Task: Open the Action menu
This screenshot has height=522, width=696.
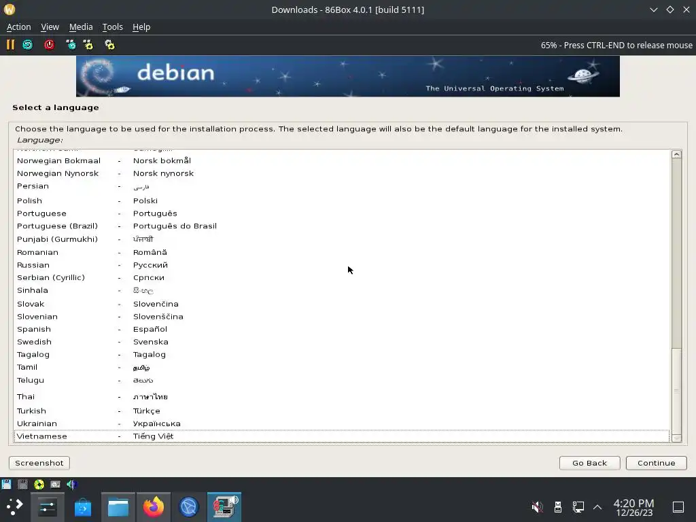Action: pyautogui.click(x=18, y=27)
